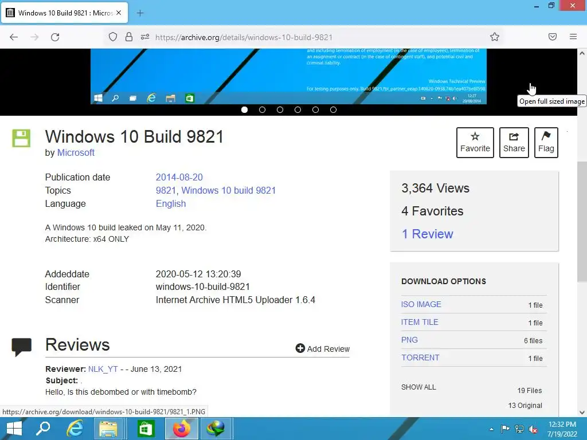Open PNG download option
The image size is (587, 440).
[x=409, y=340]
